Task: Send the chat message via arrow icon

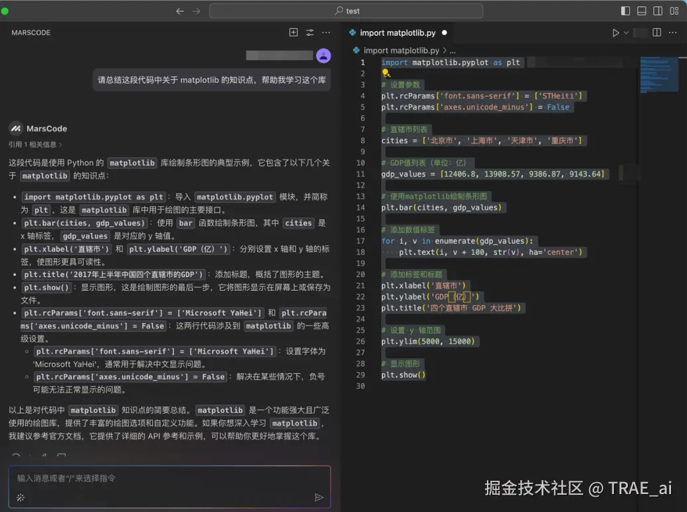Action: coord(320,497)
